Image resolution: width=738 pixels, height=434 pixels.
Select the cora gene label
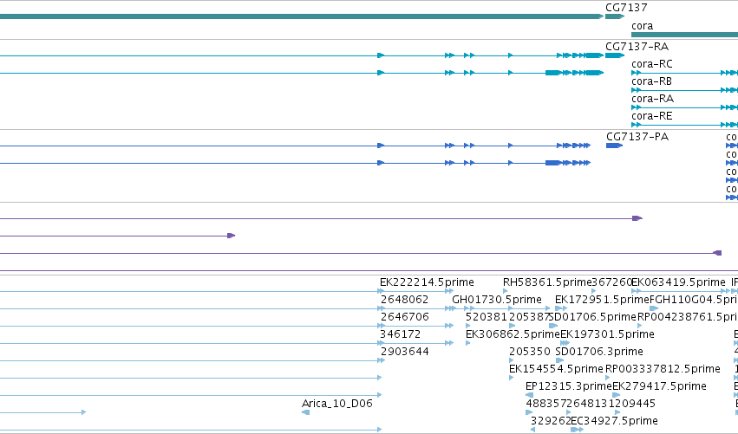[642, 26]
